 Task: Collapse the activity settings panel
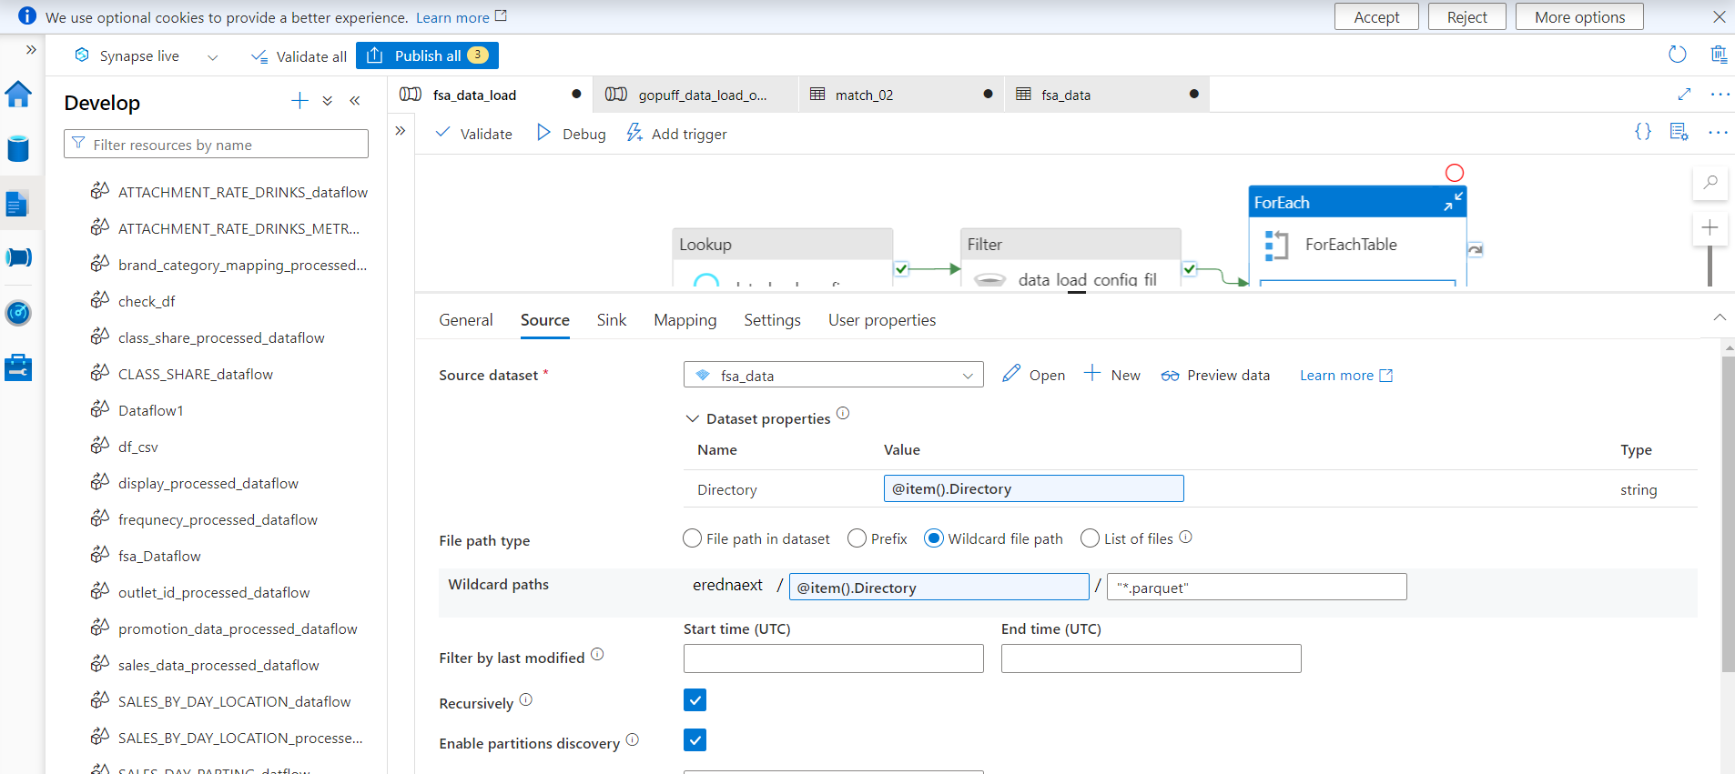[x=1720, y=317]
